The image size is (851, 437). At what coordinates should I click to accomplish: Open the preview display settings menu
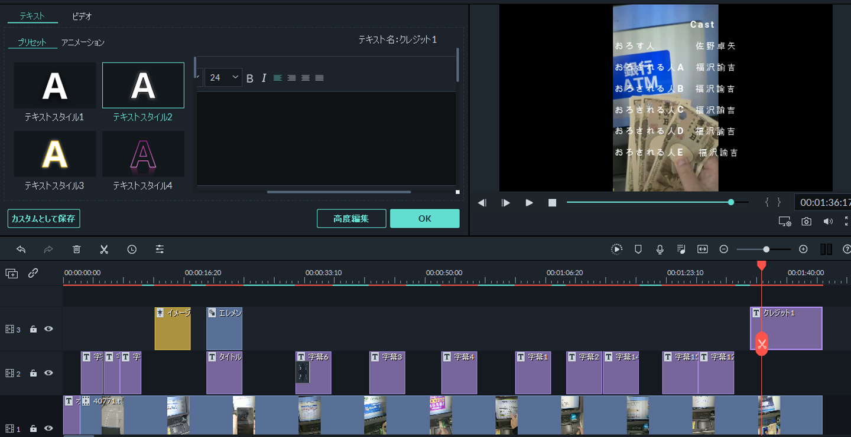coord(784,222)
